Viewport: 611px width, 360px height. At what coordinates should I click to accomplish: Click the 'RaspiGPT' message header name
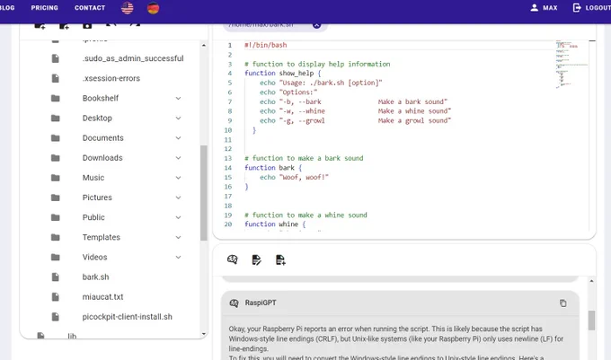click(x=261, y=303)
